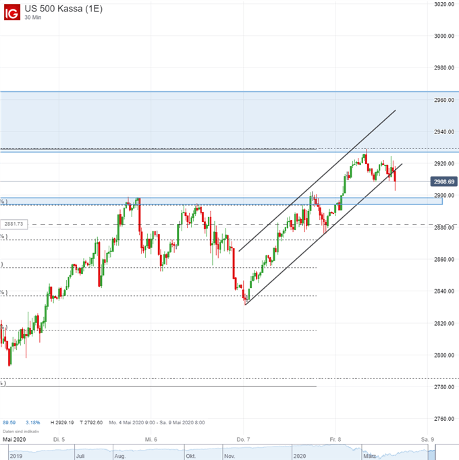Click the 2960.00 price axis label
The image size is (459, 460).
tap(444, 100)
